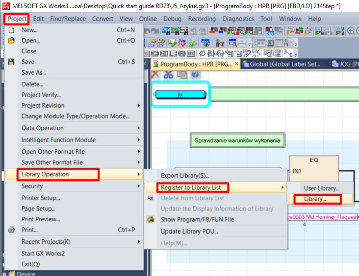Select comment 'Sprawdzanie warunków wykonania'
Image resolution: width=359 pixels, height=276 pixels.
(x=238, y=140)
